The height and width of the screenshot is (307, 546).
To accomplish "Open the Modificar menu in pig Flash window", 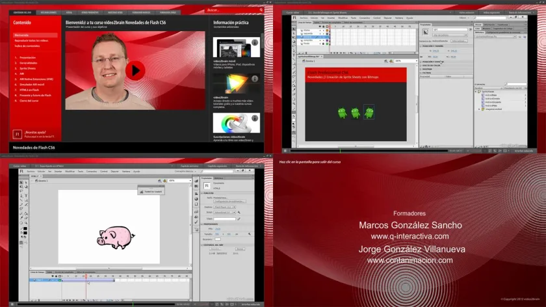I will 70,172.
